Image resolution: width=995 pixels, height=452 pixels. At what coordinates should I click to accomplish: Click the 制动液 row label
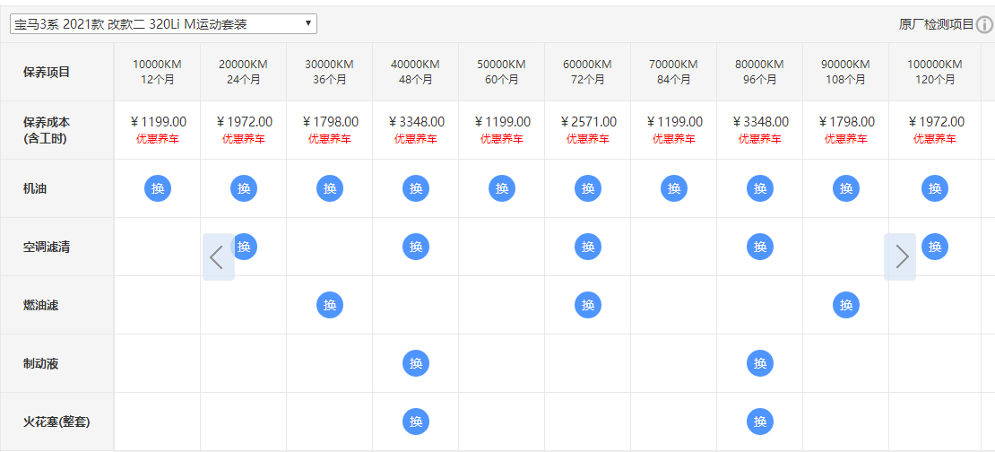click(x=40, y=364)
